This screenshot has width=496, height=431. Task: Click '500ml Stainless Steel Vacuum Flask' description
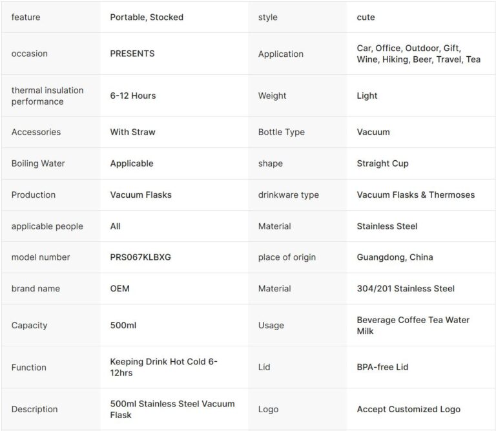click(x=172, y=409)
